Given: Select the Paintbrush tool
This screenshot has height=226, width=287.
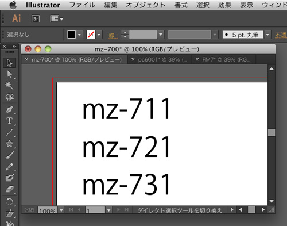Looking at the screenshot, I should coord(9,155).
